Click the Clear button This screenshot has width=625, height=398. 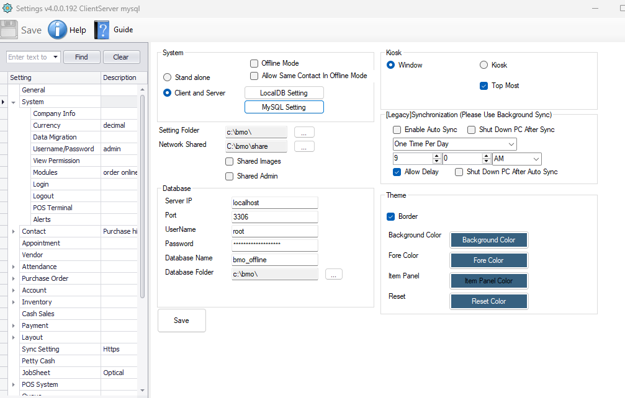click(x=121, y=57)
